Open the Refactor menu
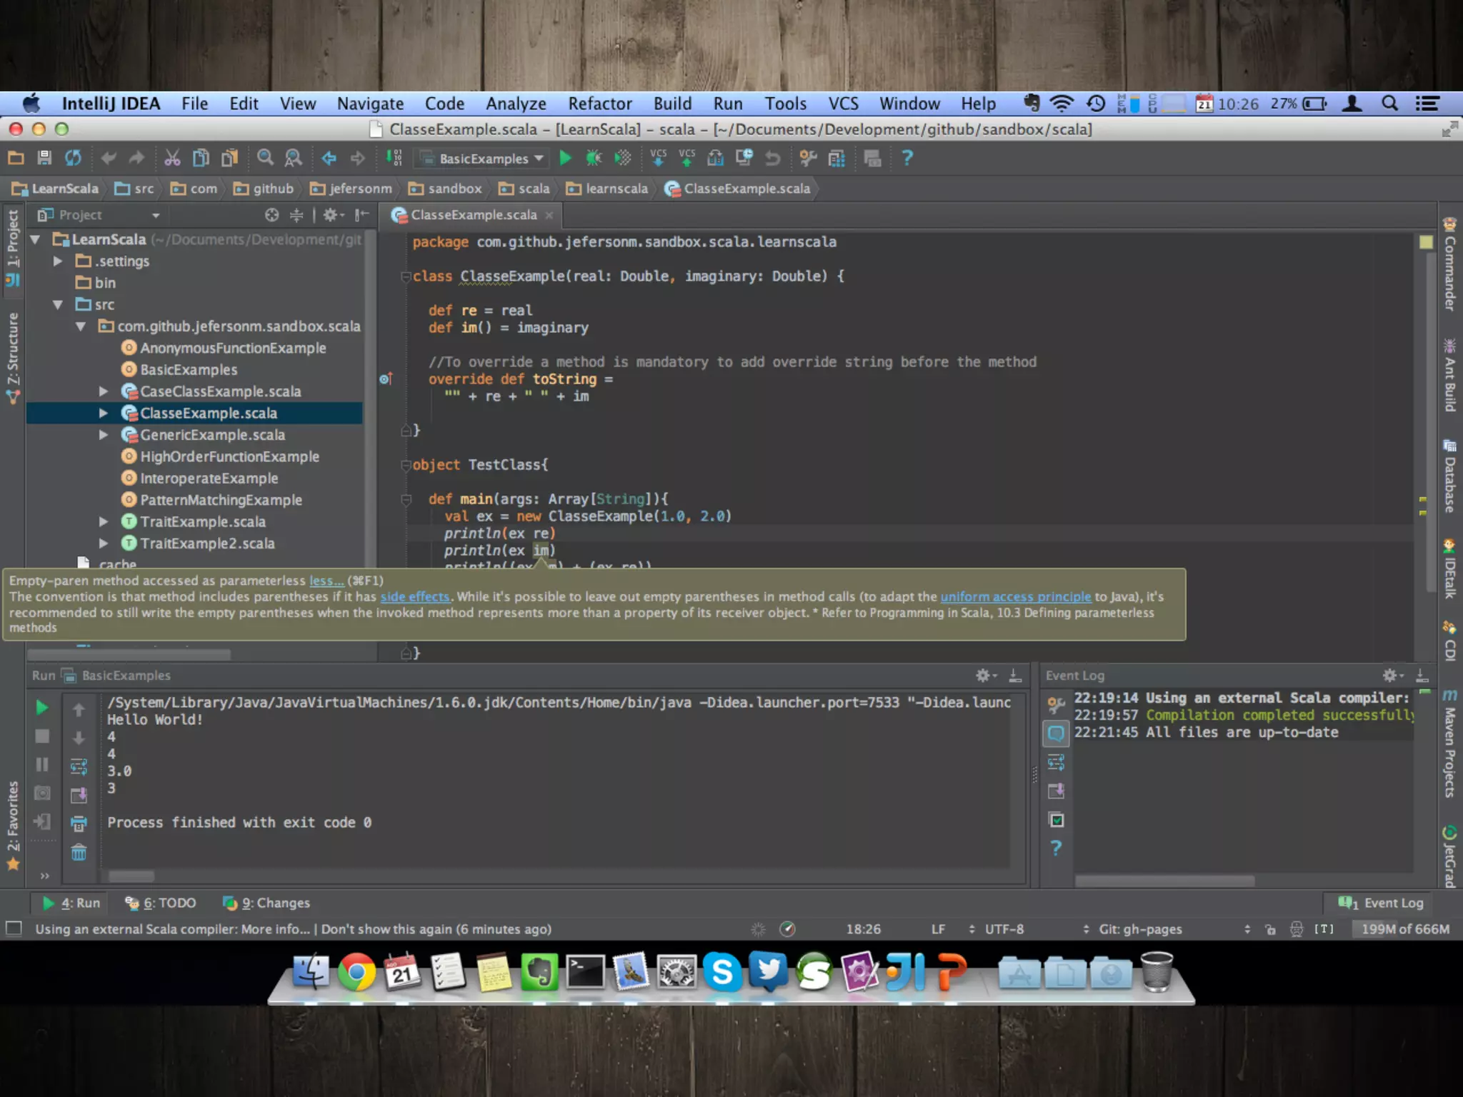The width and height of the screenshot is (1463, 1097). click(599, 104)
